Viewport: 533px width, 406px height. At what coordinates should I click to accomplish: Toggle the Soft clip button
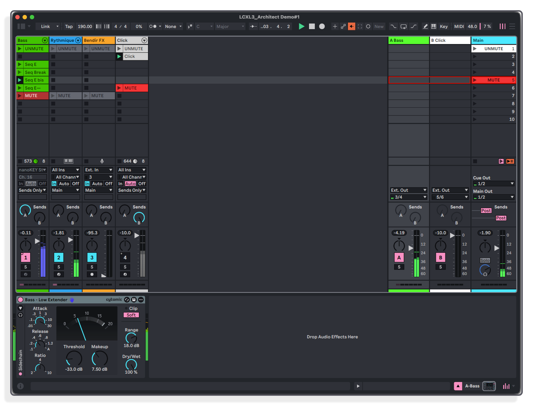131,315
